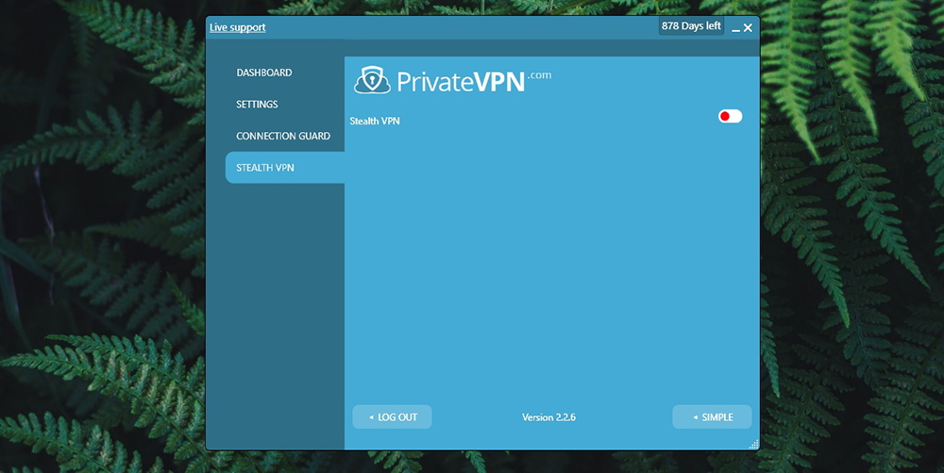Click the 878 Days left indicator
Image resolution: width=944 pixels, height=473 pixels.
tap(691, 25)
